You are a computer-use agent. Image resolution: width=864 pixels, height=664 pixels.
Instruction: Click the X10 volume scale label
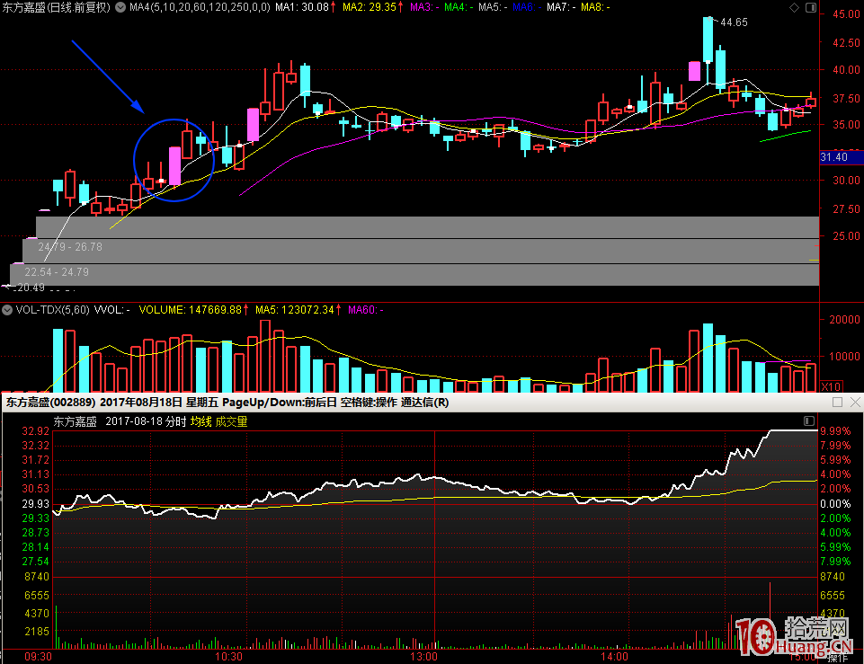831,385
